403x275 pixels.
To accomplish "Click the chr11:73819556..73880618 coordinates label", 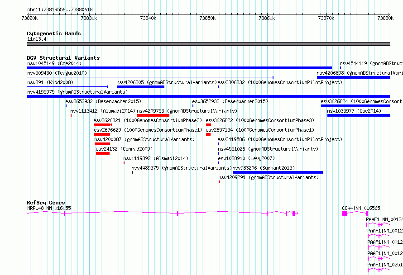I will click(x=60, y=9).
